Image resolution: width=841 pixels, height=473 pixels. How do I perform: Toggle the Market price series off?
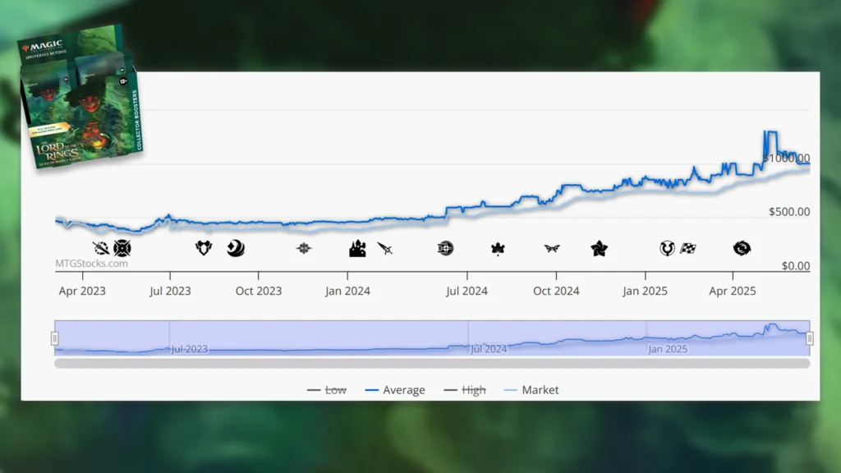(531, 390)
